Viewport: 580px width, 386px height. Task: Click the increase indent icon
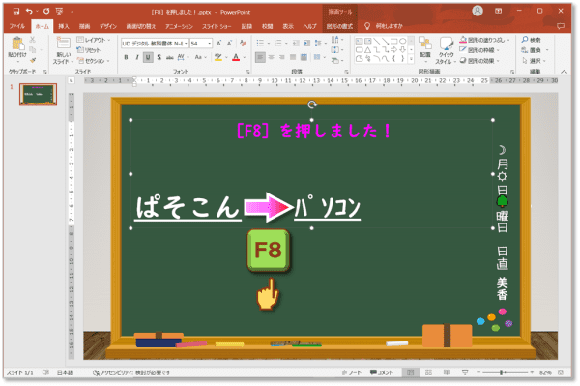pyautogui.click(x=306, y=44)
